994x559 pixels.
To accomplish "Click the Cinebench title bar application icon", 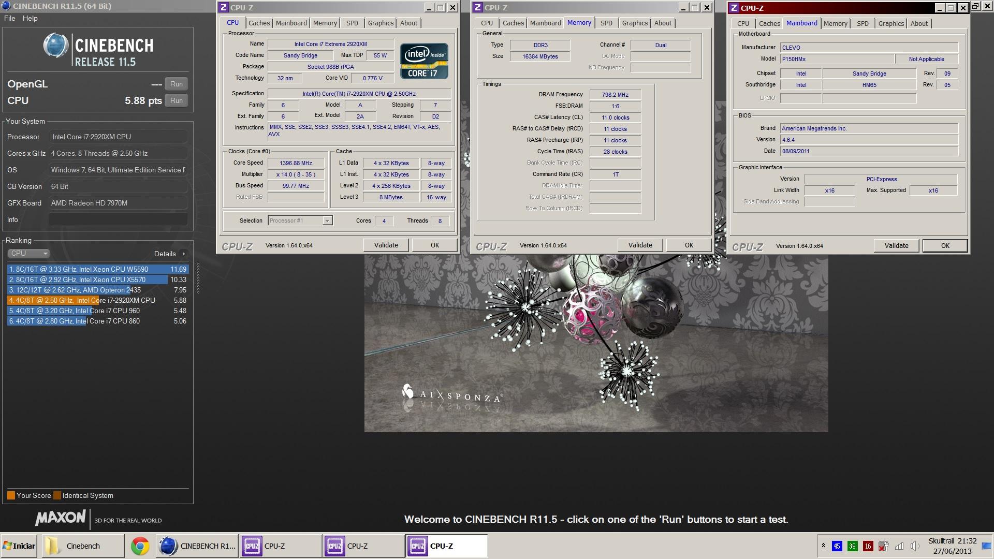I will [x=6, y=6].
